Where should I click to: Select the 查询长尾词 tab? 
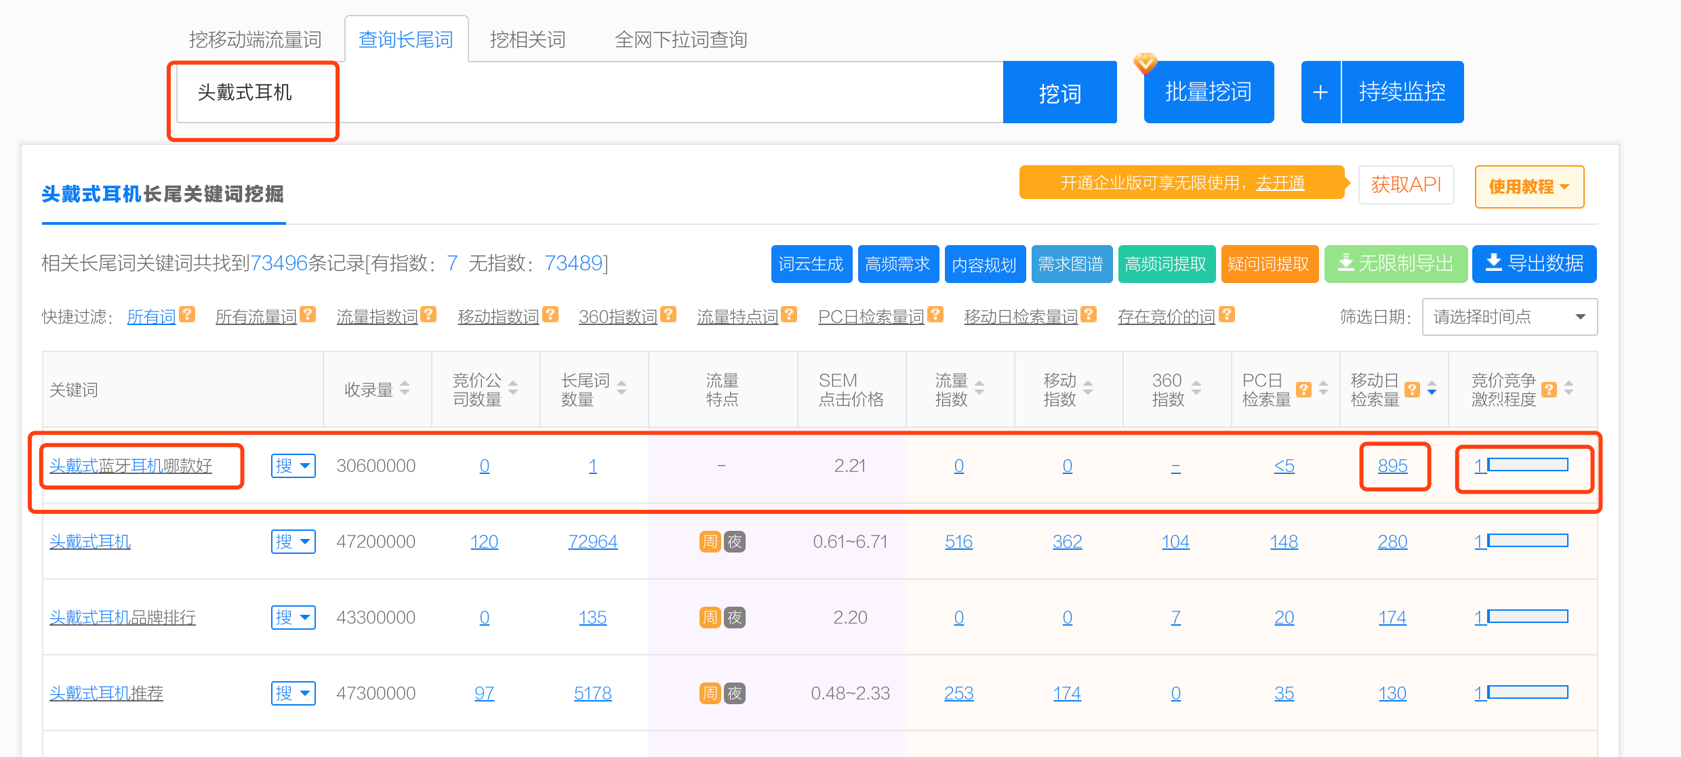[406, 39]
